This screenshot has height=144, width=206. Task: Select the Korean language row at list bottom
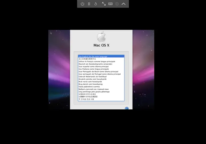coord(101,99)
